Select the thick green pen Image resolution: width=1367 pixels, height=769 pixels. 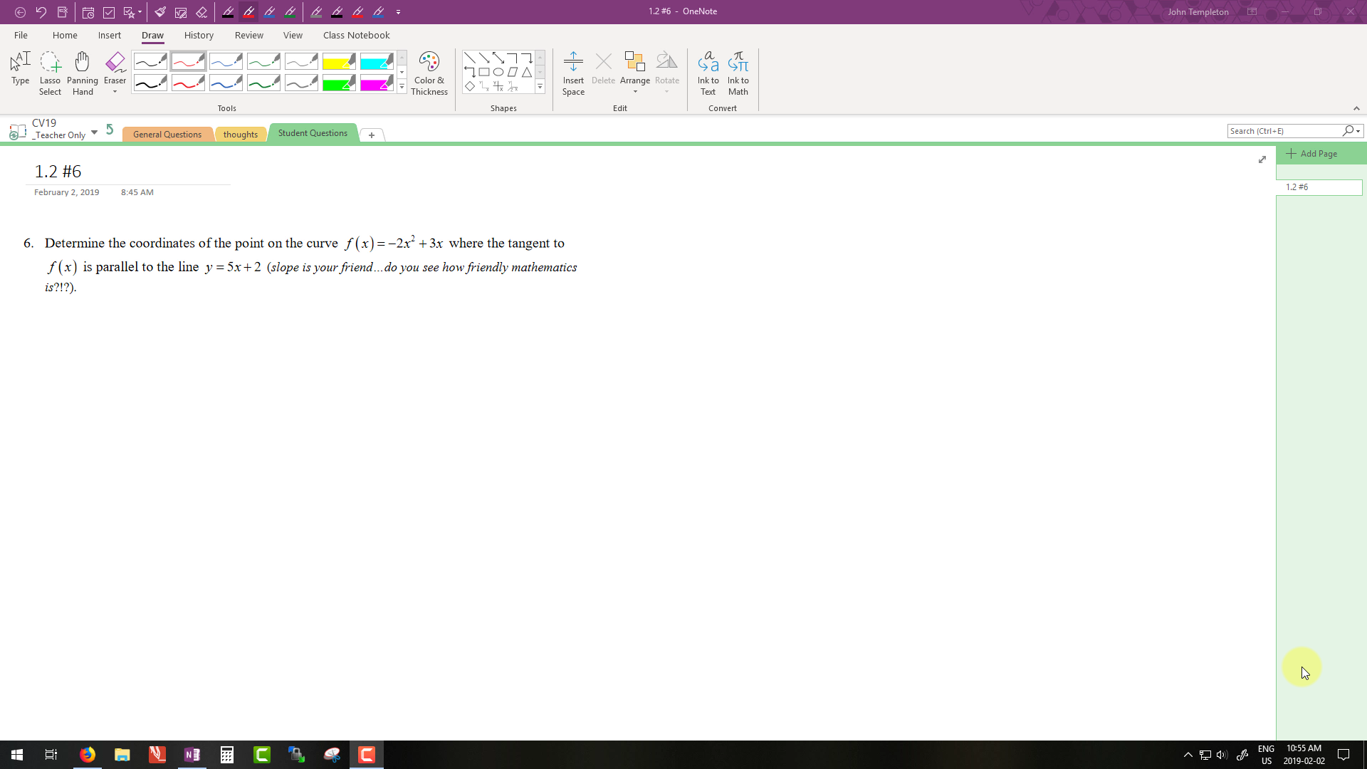pos(263,84)
